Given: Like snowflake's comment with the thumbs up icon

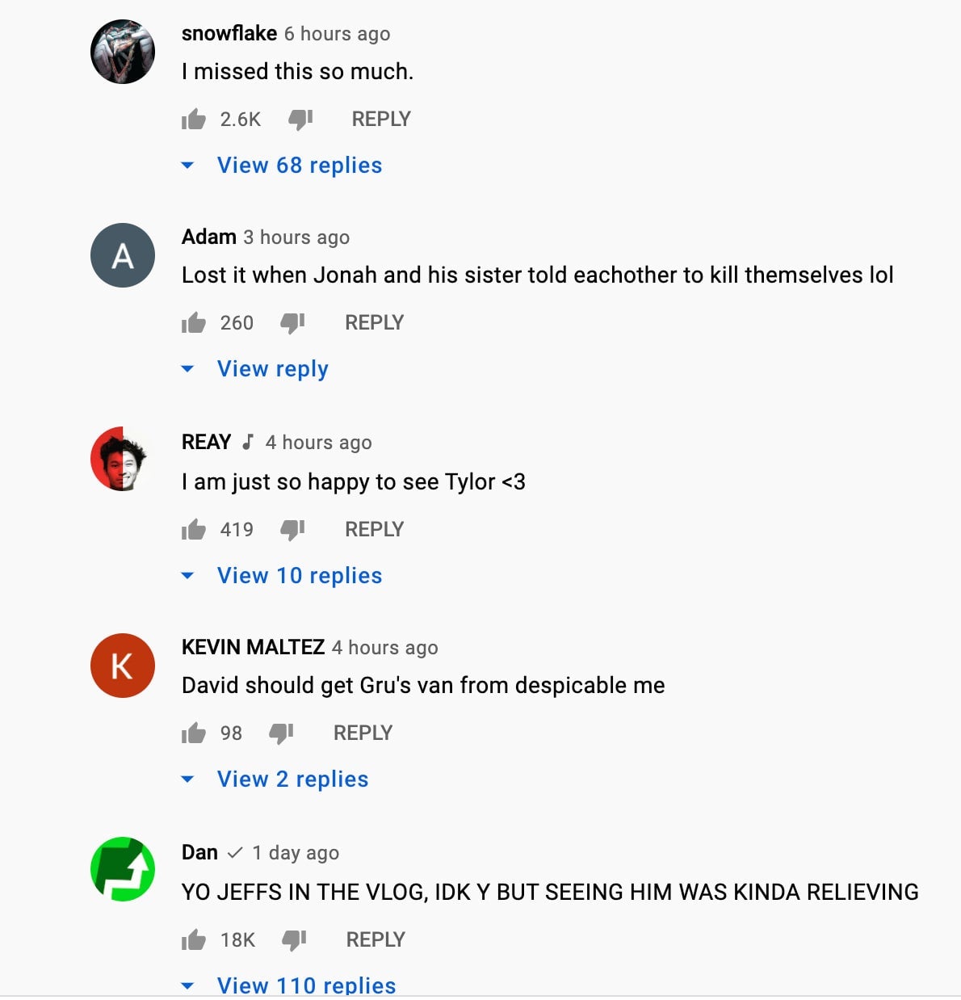Looking at the screenshot, I should click(x=193, y=118).
